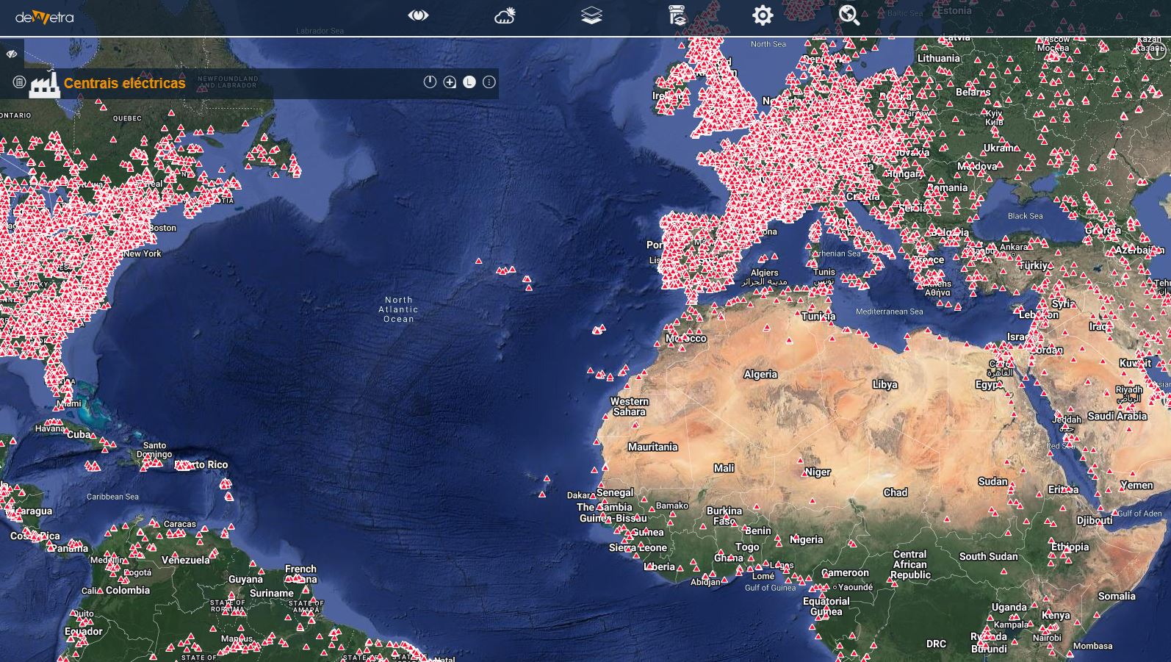Open the settings gear in top bar
The image size is (1171, 662).
763,15
